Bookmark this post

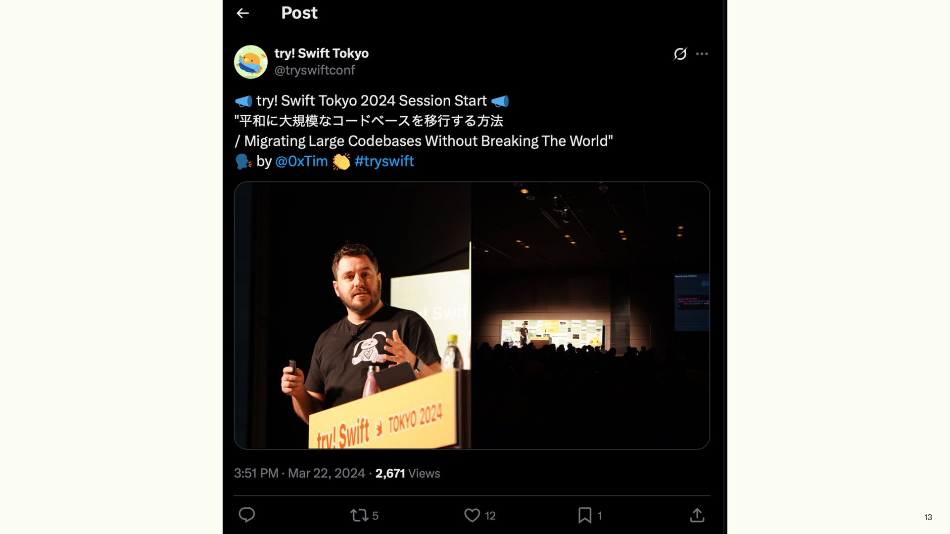tap(585, 515)
